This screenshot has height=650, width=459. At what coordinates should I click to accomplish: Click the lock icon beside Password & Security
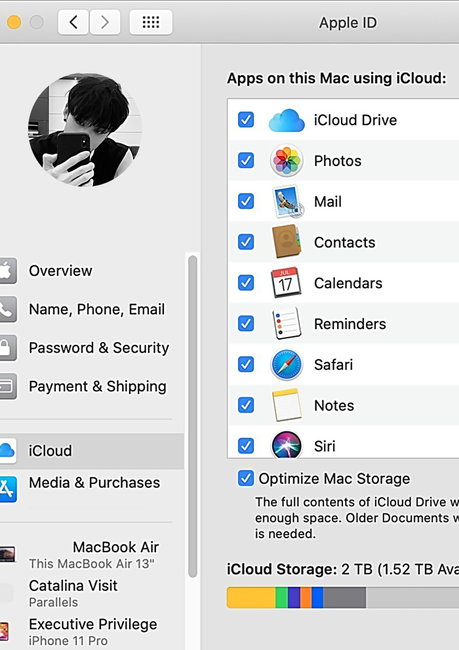7,348
